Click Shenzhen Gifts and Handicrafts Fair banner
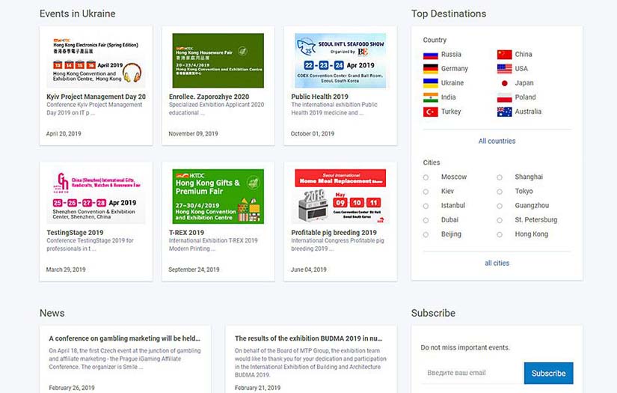This screenshot has width=617, height=393. 96,196
